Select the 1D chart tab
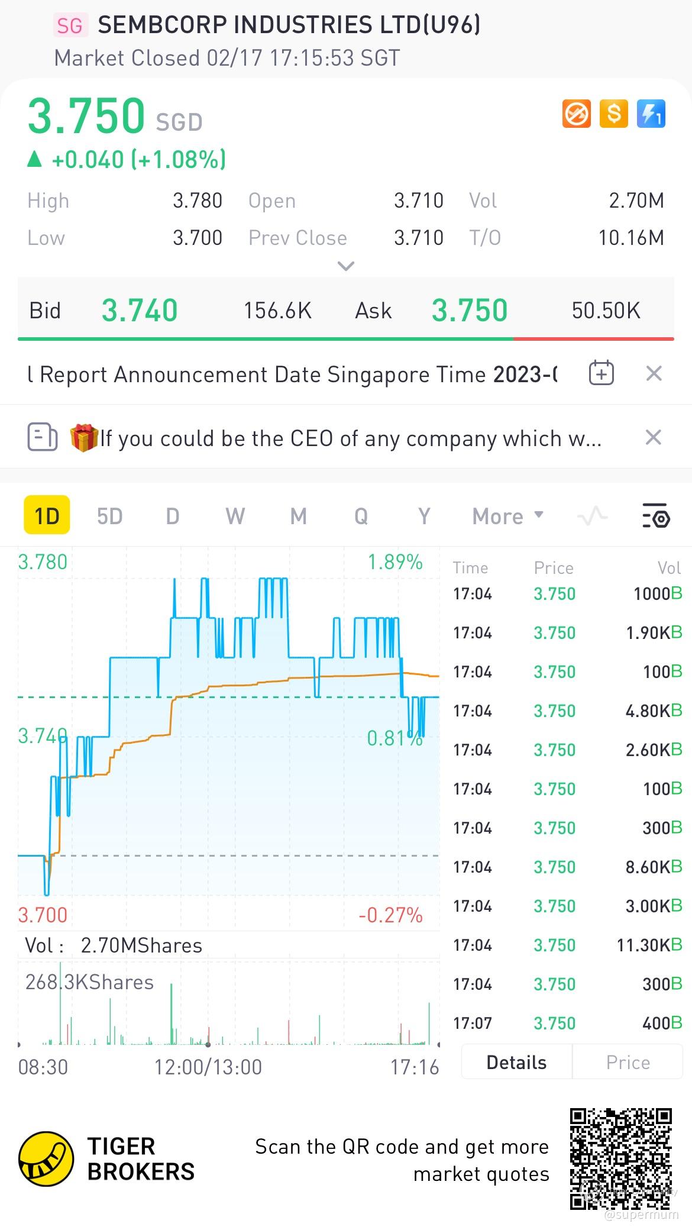692x1230 pixels. click(x=47, y=515)
